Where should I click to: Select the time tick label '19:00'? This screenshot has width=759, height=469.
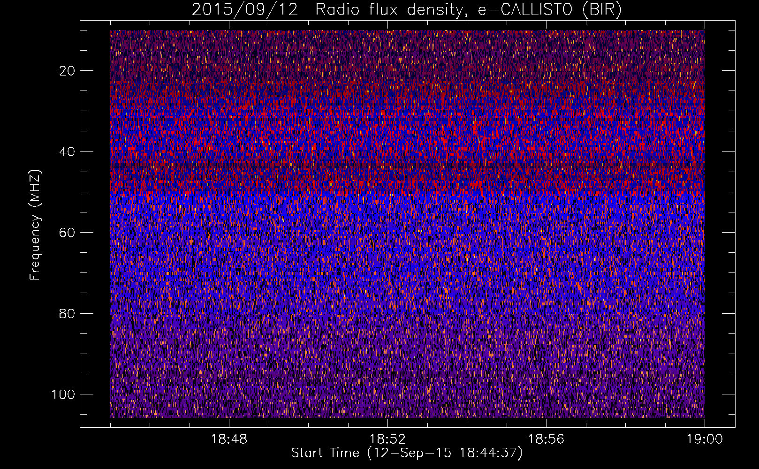[x=705, y=439]
